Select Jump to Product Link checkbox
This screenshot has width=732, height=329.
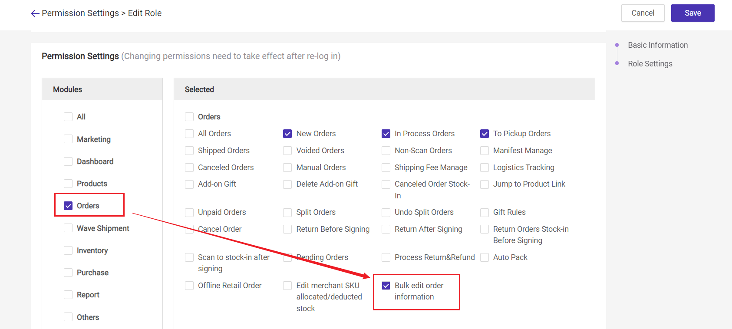click(485, 184)
